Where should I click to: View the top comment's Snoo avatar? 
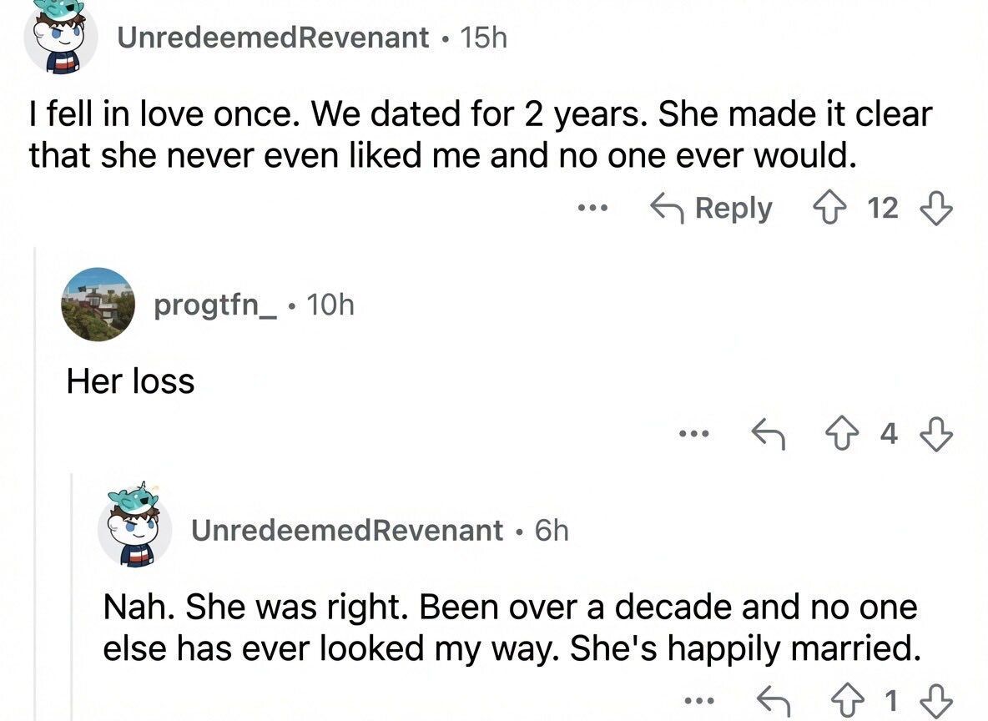tap(60, 37)
